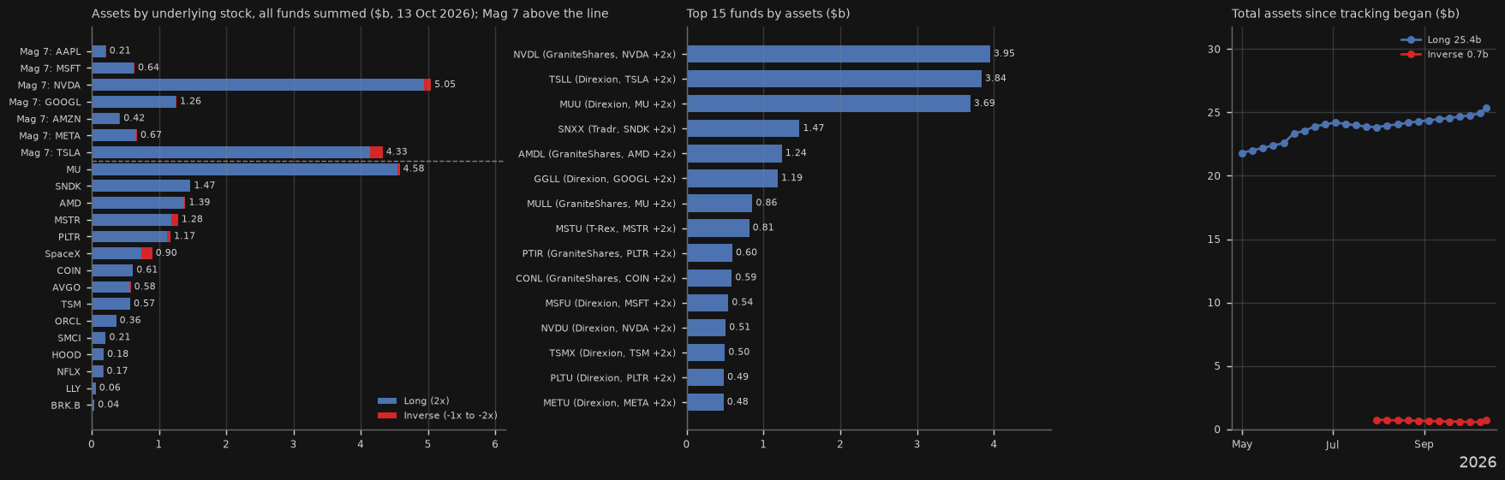
Task: Click the NVDL fund bar
Action: pos(839,54)
